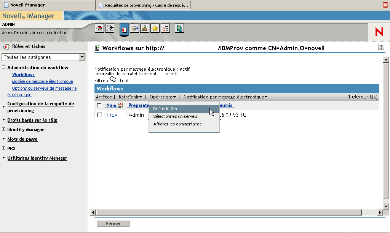Click the horizontal scrollbar right arrow

coord(380,212)
